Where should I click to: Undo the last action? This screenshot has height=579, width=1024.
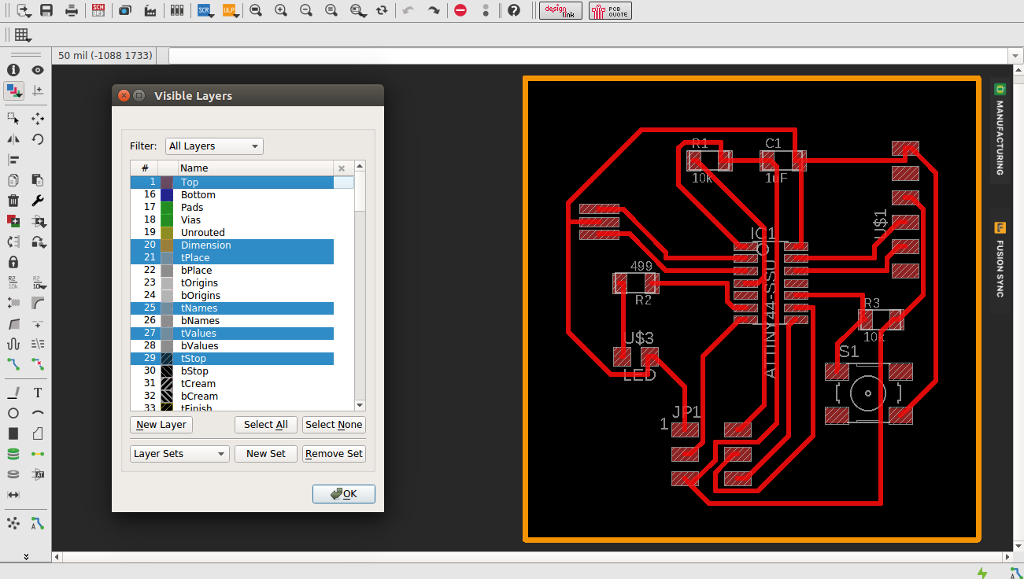[x=408, y=10]
